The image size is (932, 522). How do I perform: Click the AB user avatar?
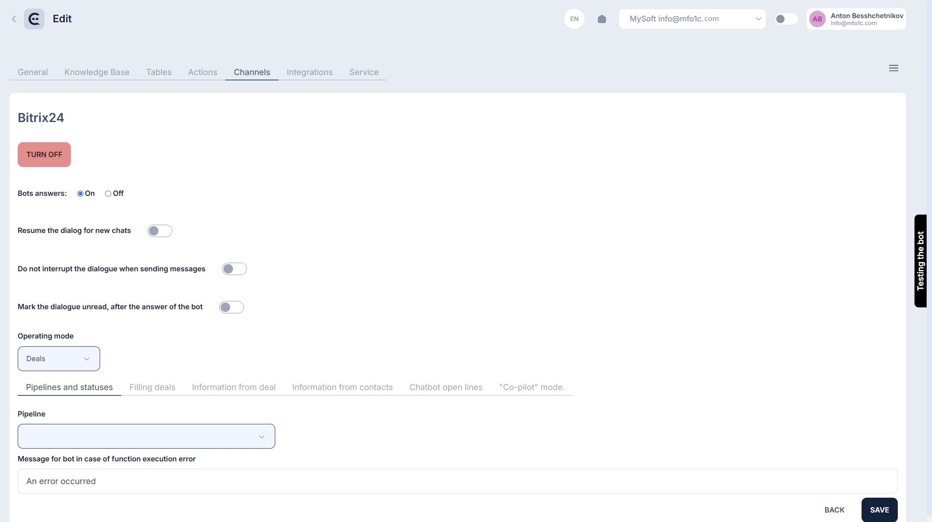click(817, 19)
